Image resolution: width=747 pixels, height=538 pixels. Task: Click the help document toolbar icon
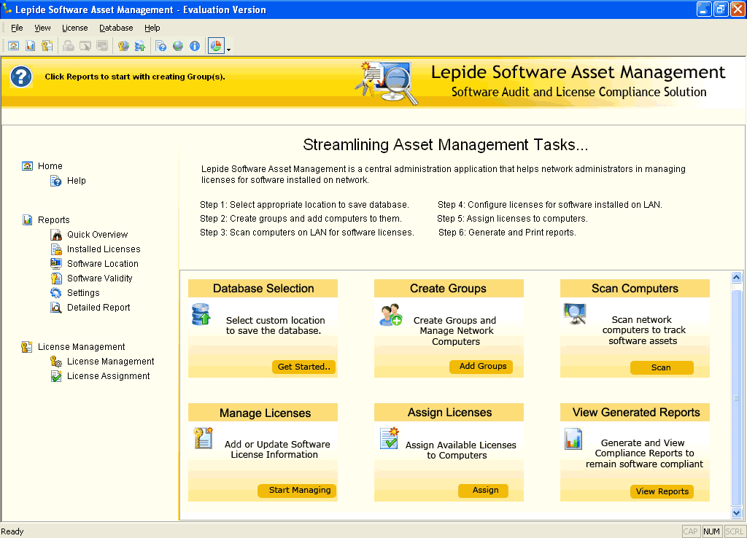pyautogui.click(x=161, y=45)
